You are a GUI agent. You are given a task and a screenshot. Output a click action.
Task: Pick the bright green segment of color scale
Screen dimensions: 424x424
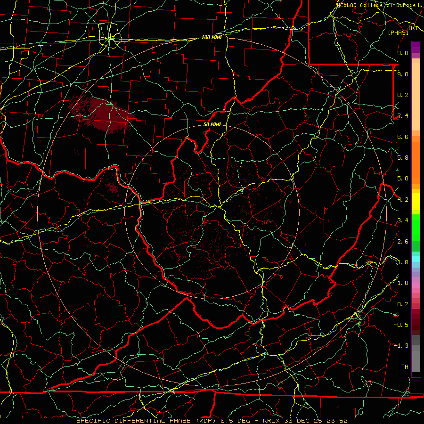416,228
